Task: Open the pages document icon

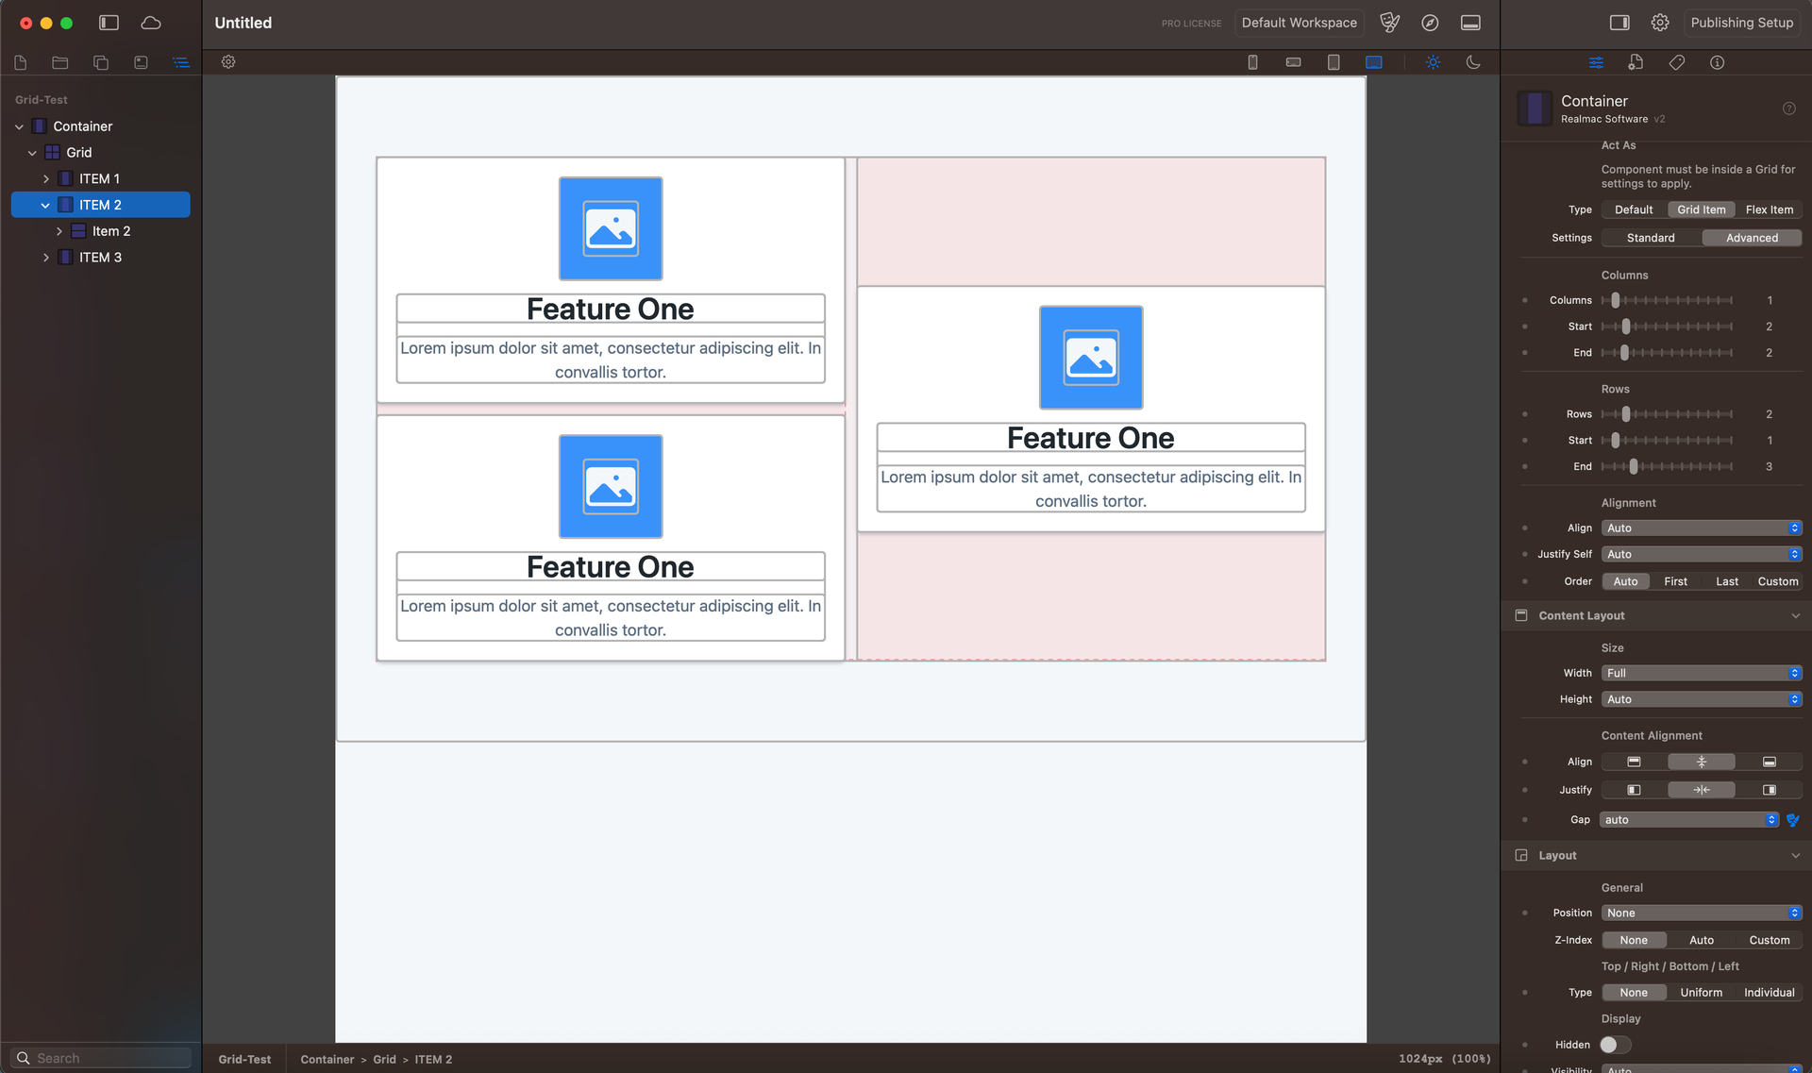Action: (x=21, y=62)
